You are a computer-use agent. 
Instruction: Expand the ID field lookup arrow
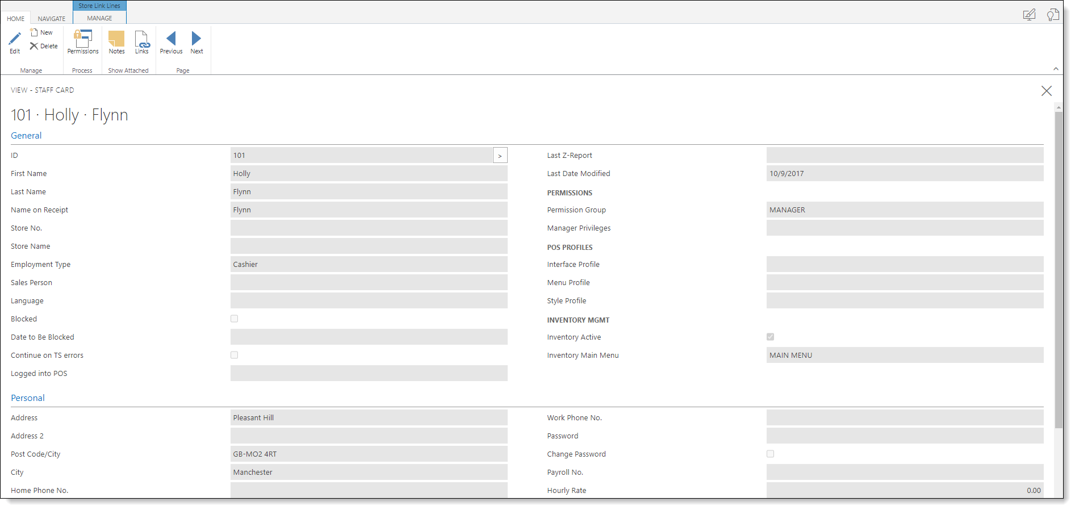tap(500, 156)
